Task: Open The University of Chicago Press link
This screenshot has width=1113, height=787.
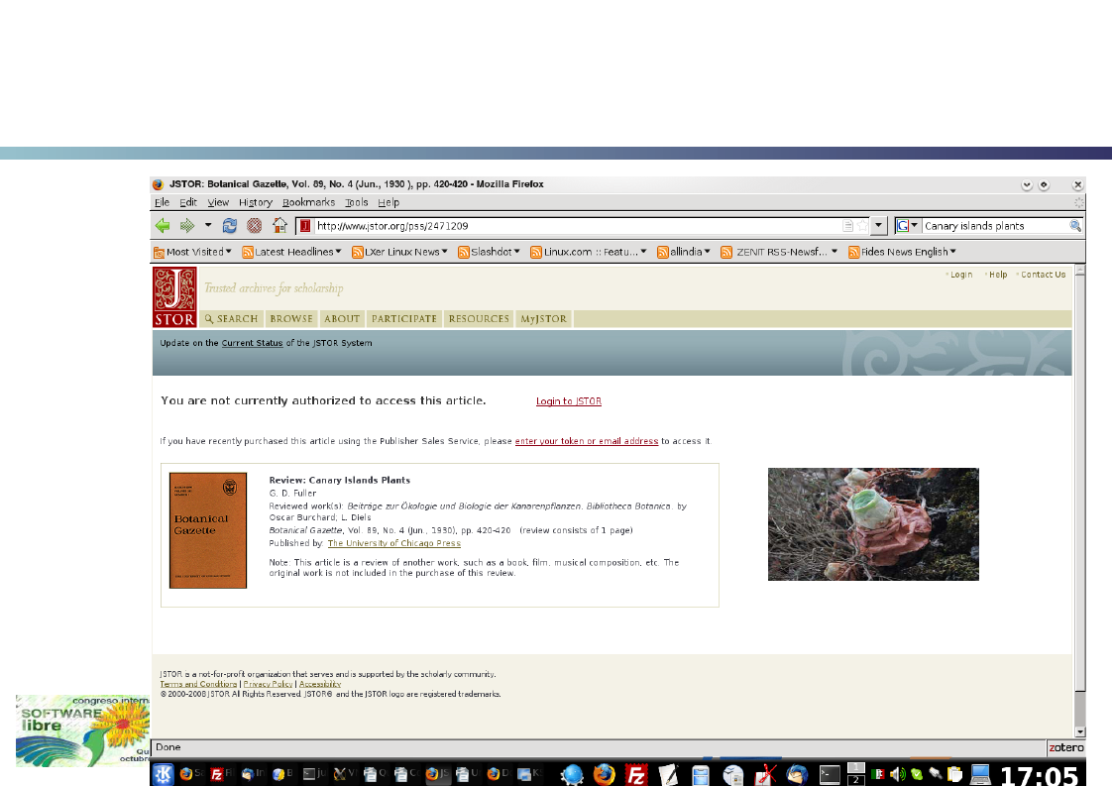Action: coord(393,543)
